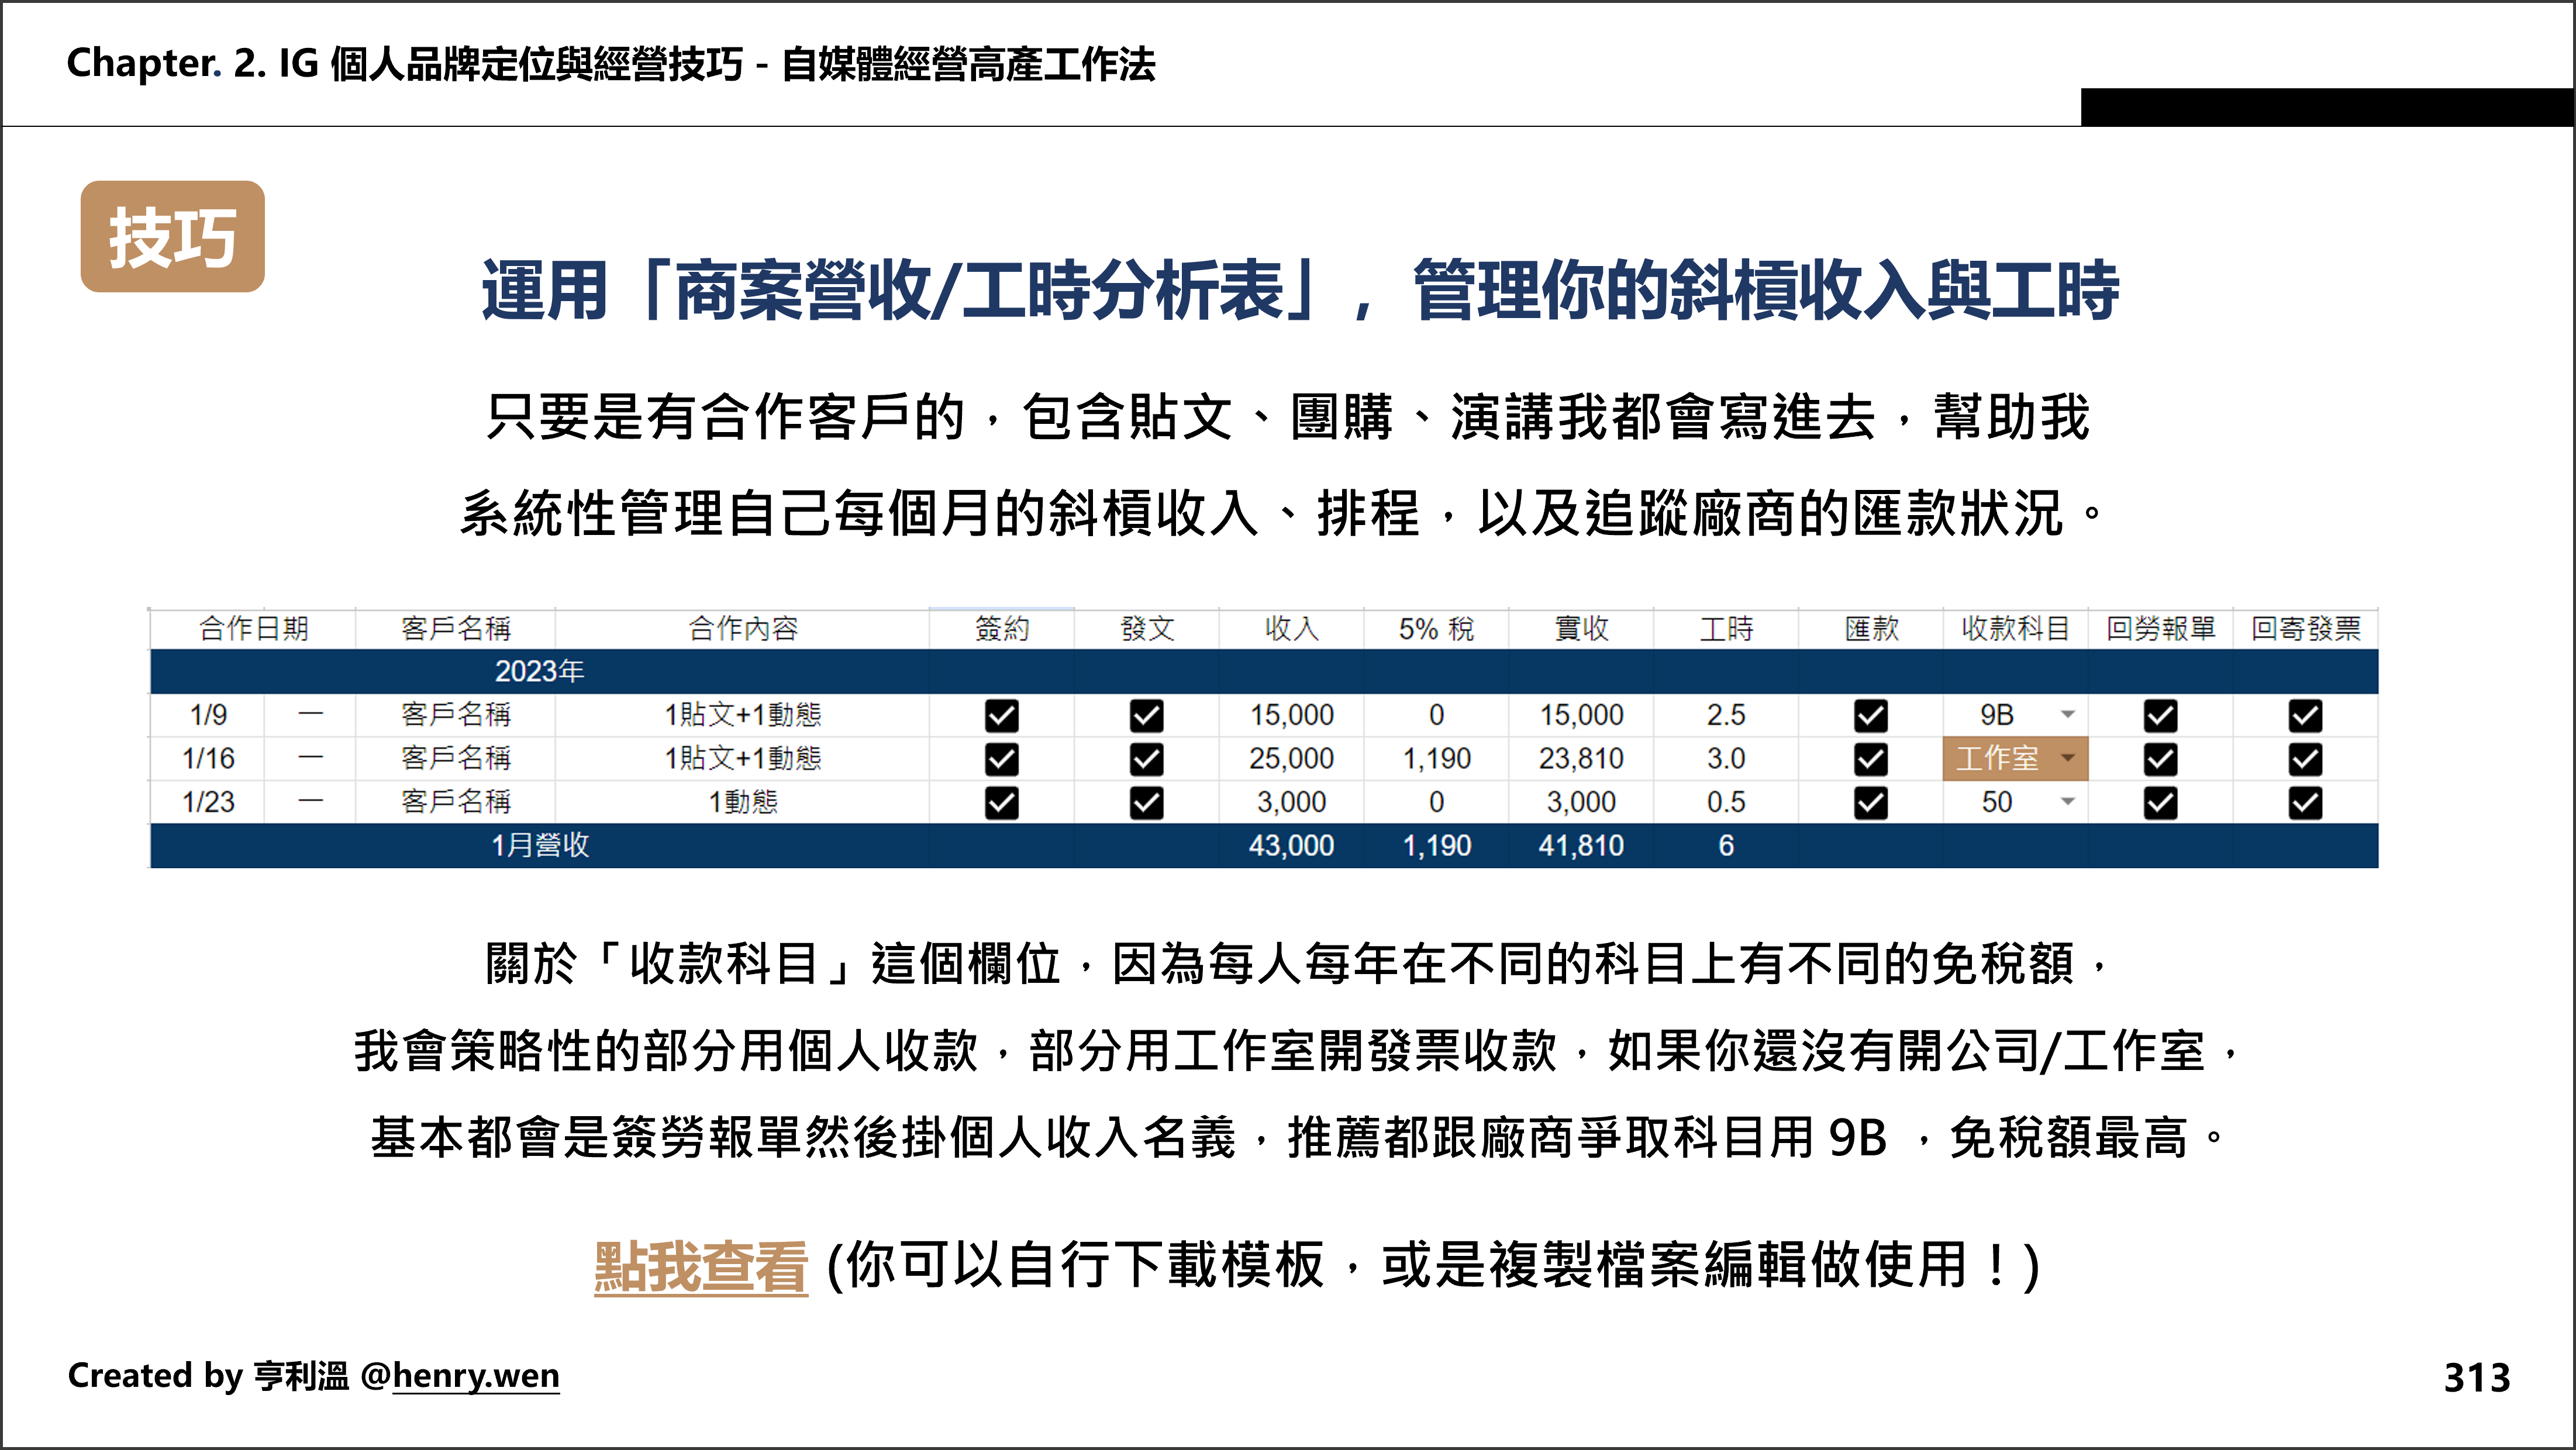Toggle the 發文 checkbox on the 1/16 row

pos(1147,758)
